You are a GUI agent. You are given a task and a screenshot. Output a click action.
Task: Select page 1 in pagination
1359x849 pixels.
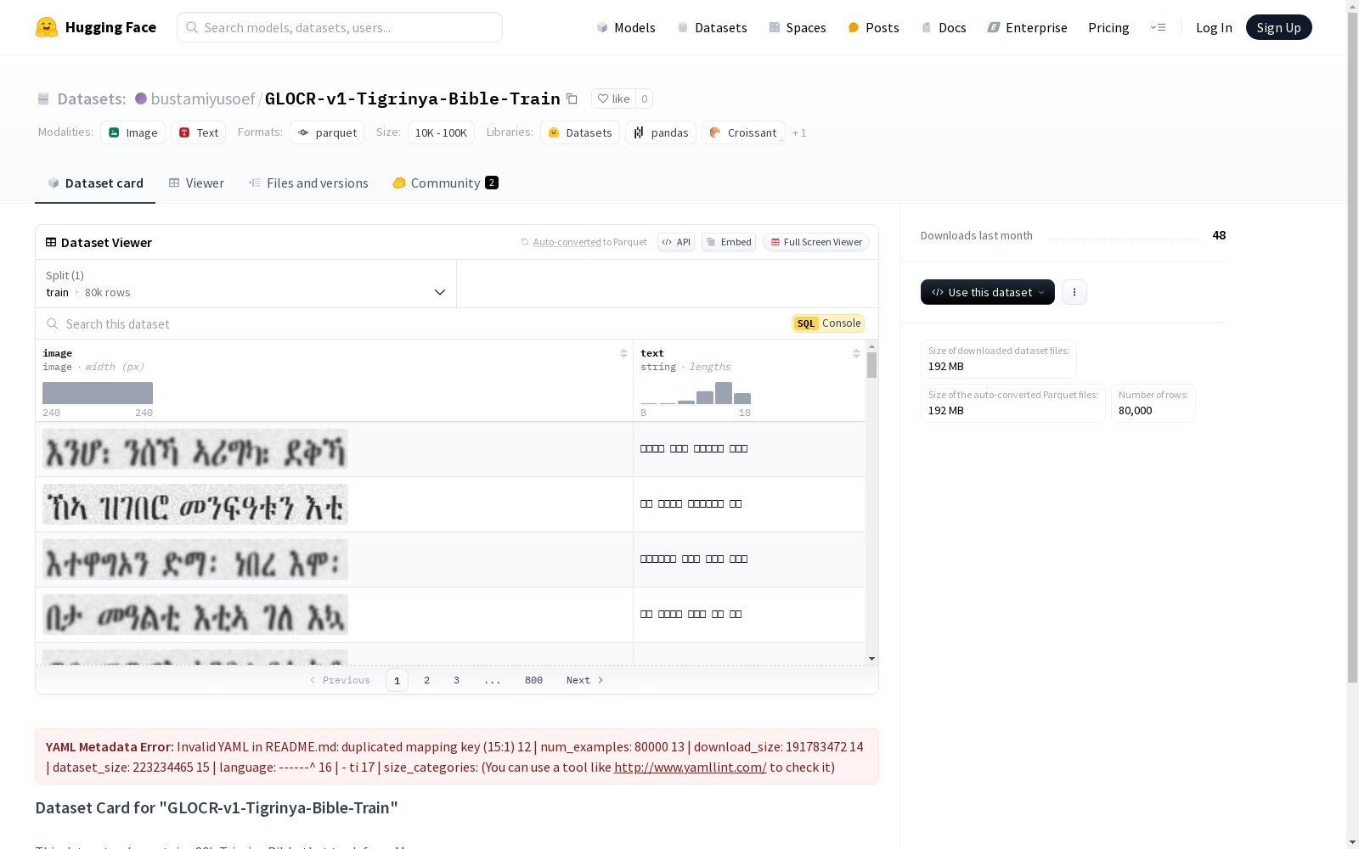pos(397,680)
